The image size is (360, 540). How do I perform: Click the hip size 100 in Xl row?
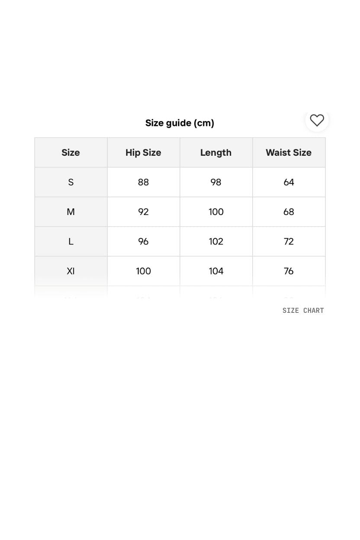143,271
